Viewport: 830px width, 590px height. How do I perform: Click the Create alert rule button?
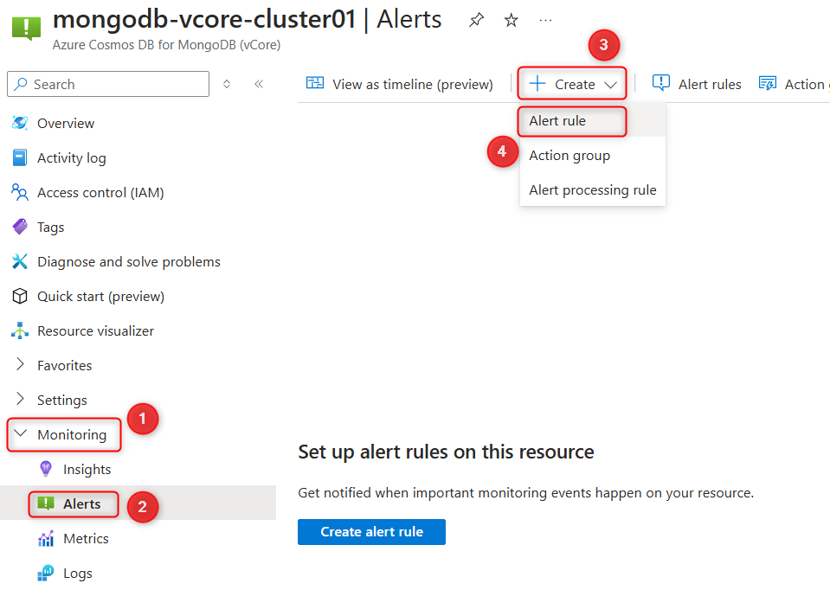[x=371, y=532]
